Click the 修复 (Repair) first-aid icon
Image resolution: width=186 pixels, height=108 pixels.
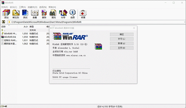(83, 13)
